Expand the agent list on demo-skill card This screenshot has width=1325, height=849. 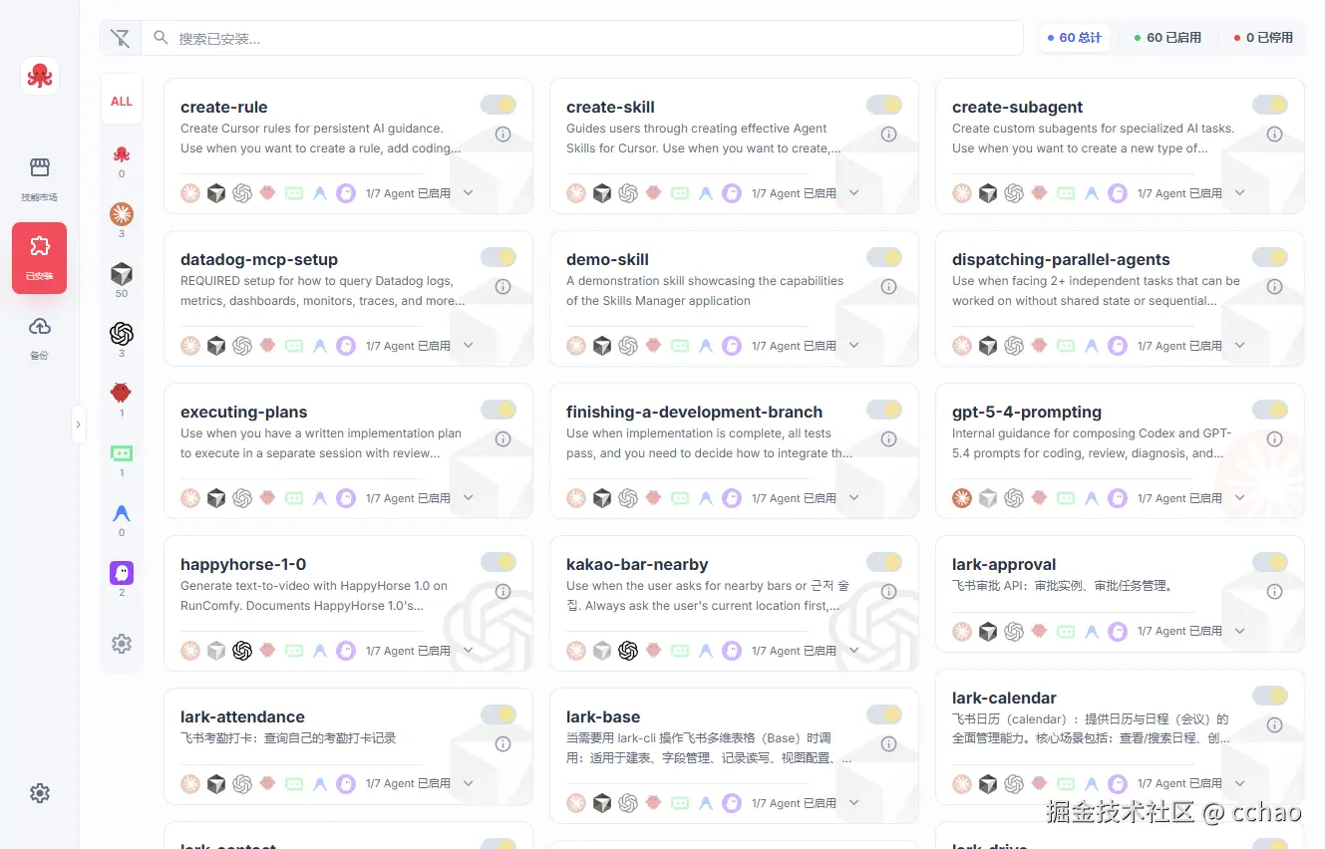pos(854,346)
